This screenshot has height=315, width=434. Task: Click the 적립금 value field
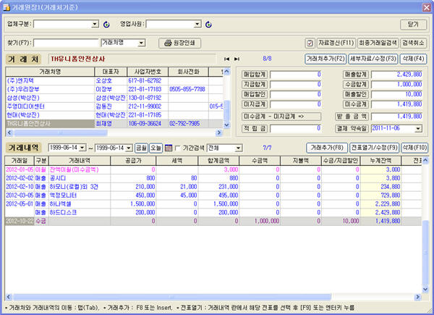[296, 129]
